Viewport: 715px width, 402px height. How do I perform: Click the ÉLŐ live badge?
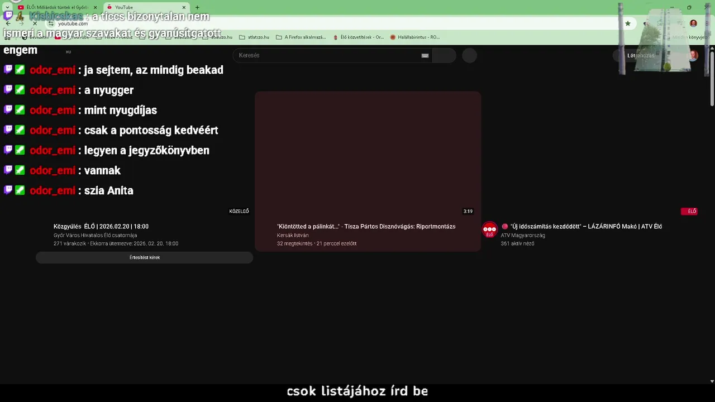pos(690,211)
